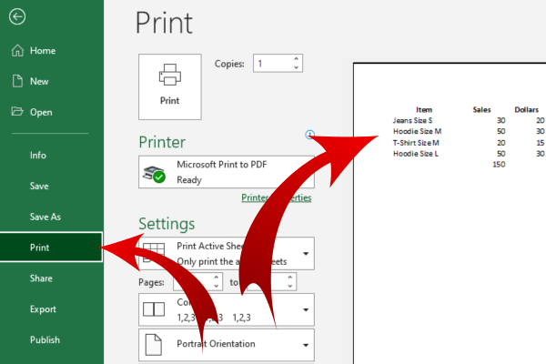This screenshot has height=364, width=546.
Task: Click the 'Dollars' header in print preview
Action: point(527,110)
